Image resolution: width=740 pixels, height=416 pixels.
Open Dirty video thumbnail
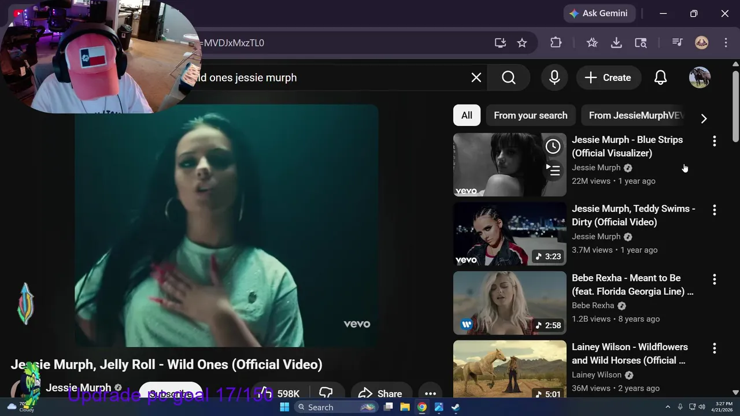[509, 233]
